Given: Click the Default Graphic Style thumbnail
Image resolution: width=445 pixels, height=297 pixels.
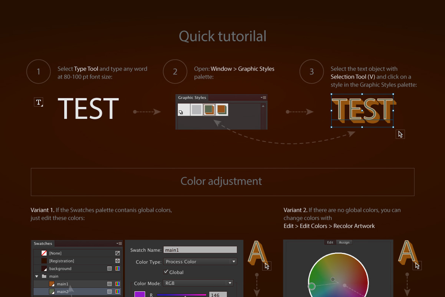Looking at the screenshot, I should click(184, 110).
